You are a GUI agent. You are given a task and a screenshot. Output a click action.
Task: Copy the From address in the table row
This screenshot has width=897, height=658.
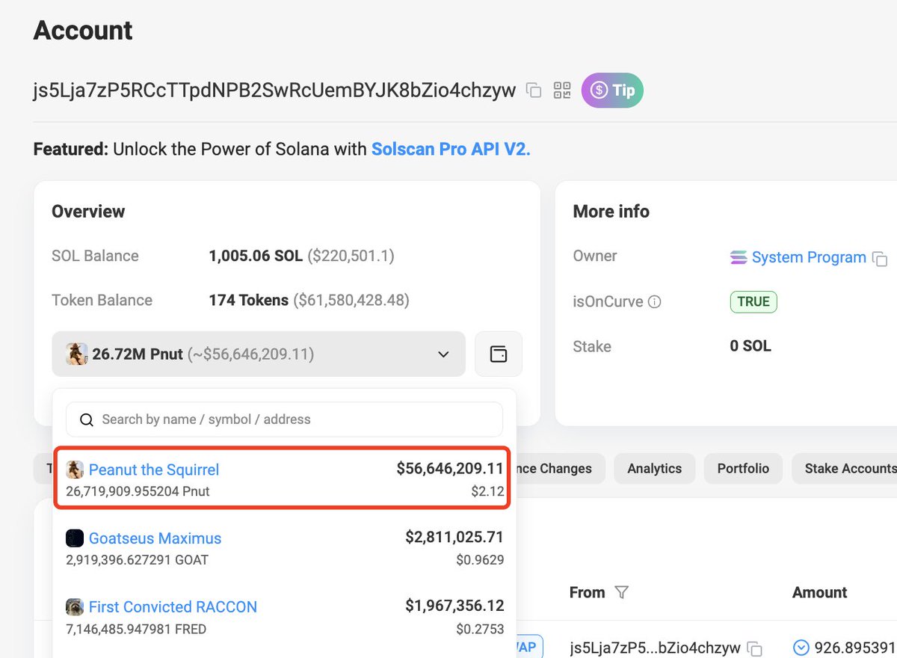tap(756, 648)
